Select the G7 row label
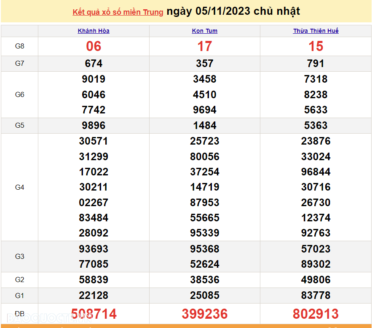The height and width of the screenshot is (328, 372). (20, 64)
